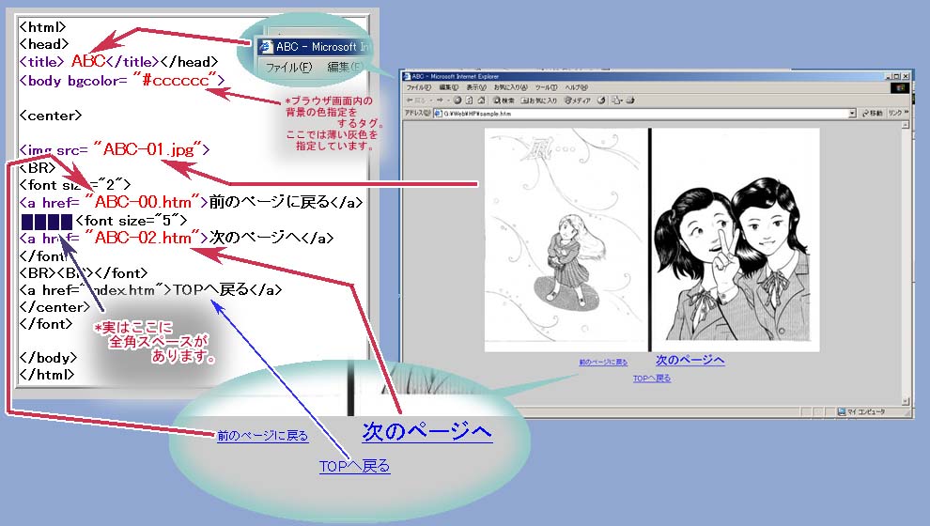Go to the home page via Home icon
930x526 pixels.
[x=481, y=101]
